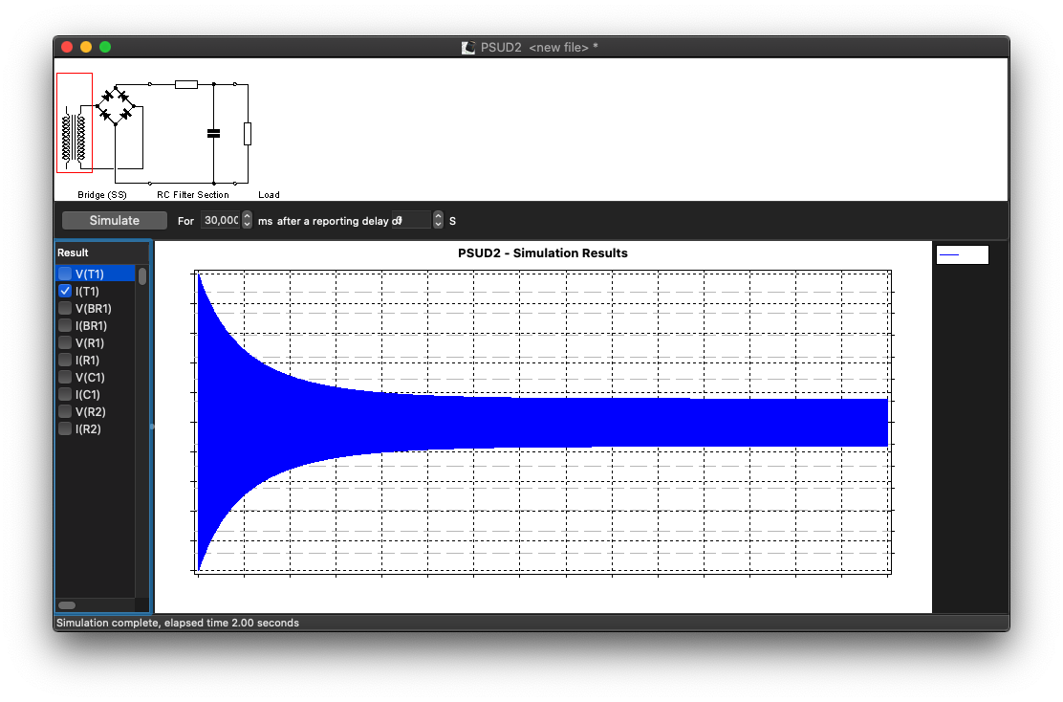Screen dimensions: 1063x702
Task: Click the Bridge (SS) label
Action: tap(102, 195)
